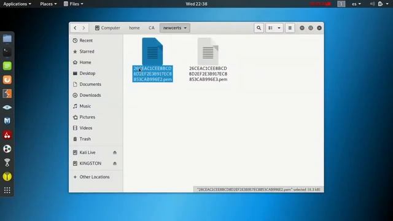Open the search magnifier in Files

coord(259,28)
